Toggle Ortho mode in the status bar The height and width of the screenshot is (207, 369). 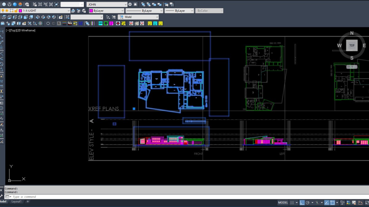tap(302, 202)
